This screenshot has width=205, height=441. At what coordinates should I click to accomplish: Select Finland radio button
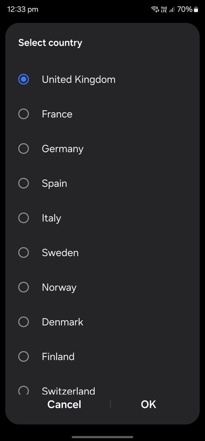click(x=24, y=357)
